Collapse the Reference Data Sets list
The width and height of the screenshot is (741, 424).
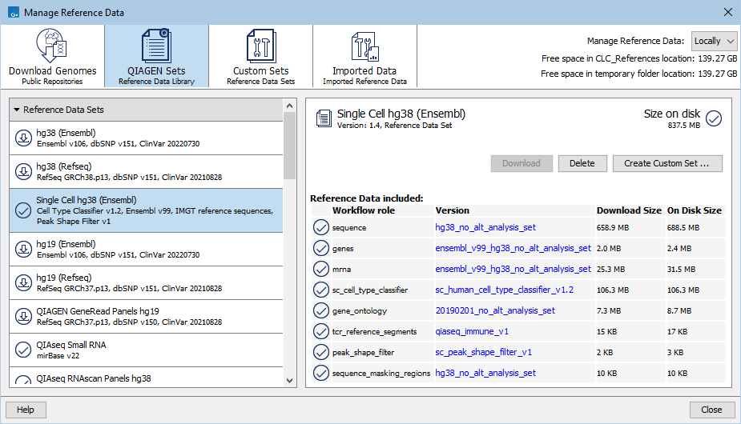(x=17, y=110)
